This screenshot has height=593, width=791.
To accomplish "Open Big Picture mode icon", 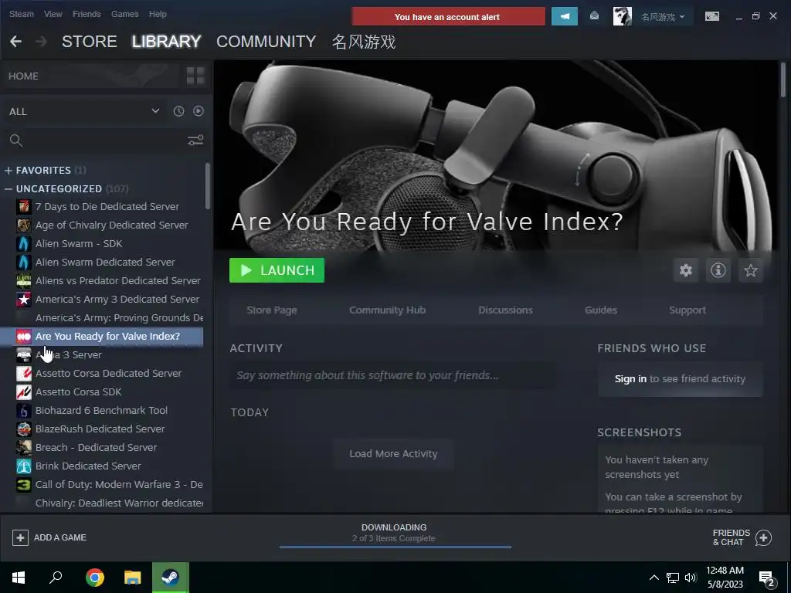I will tap(711, 17).
